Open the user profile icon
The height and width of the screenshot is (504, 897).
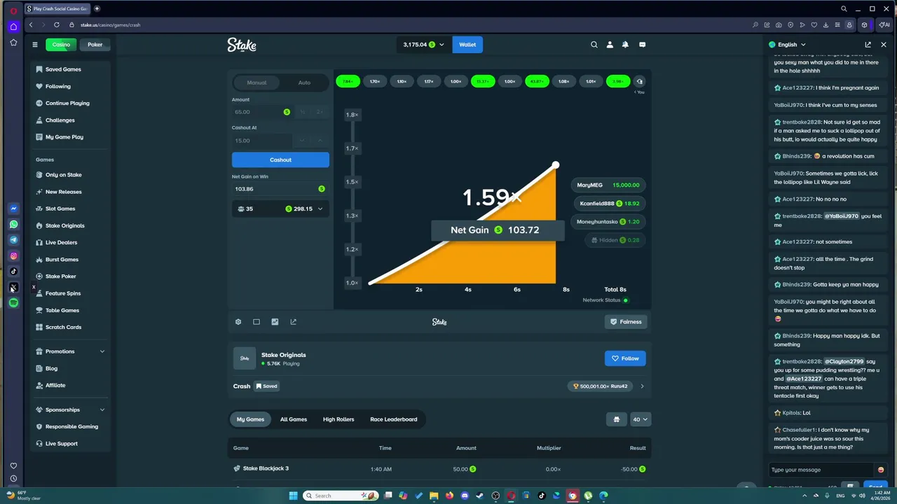[x=610, y=44]
